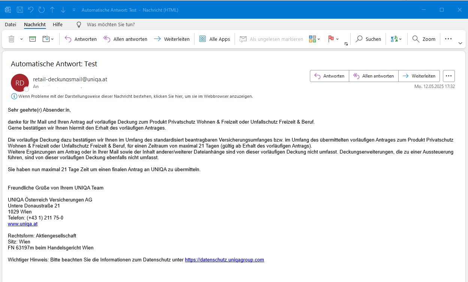Click the line 'Untere Donaustraße 21'
This screenshot has height=282, width=468.
click(34, 206)
